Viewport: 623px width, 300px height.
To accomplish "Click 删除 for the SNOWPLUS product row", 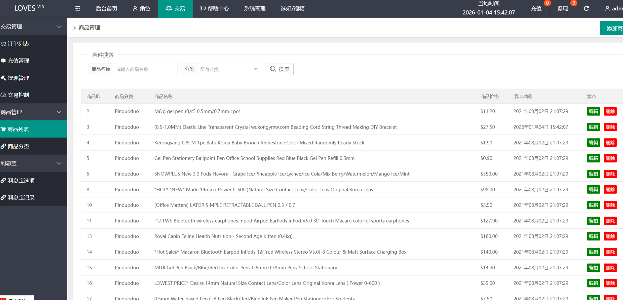I will (x=610, y=174).
